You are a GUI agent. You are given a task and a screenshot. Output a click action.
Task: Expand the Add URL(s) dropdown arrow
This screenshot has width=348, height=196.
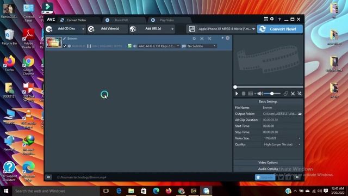click(172, 29)
